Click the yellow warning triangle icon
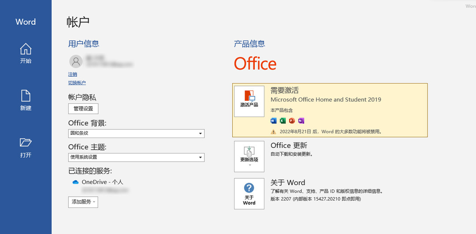 pyautogui.click(x=274, y=132)
